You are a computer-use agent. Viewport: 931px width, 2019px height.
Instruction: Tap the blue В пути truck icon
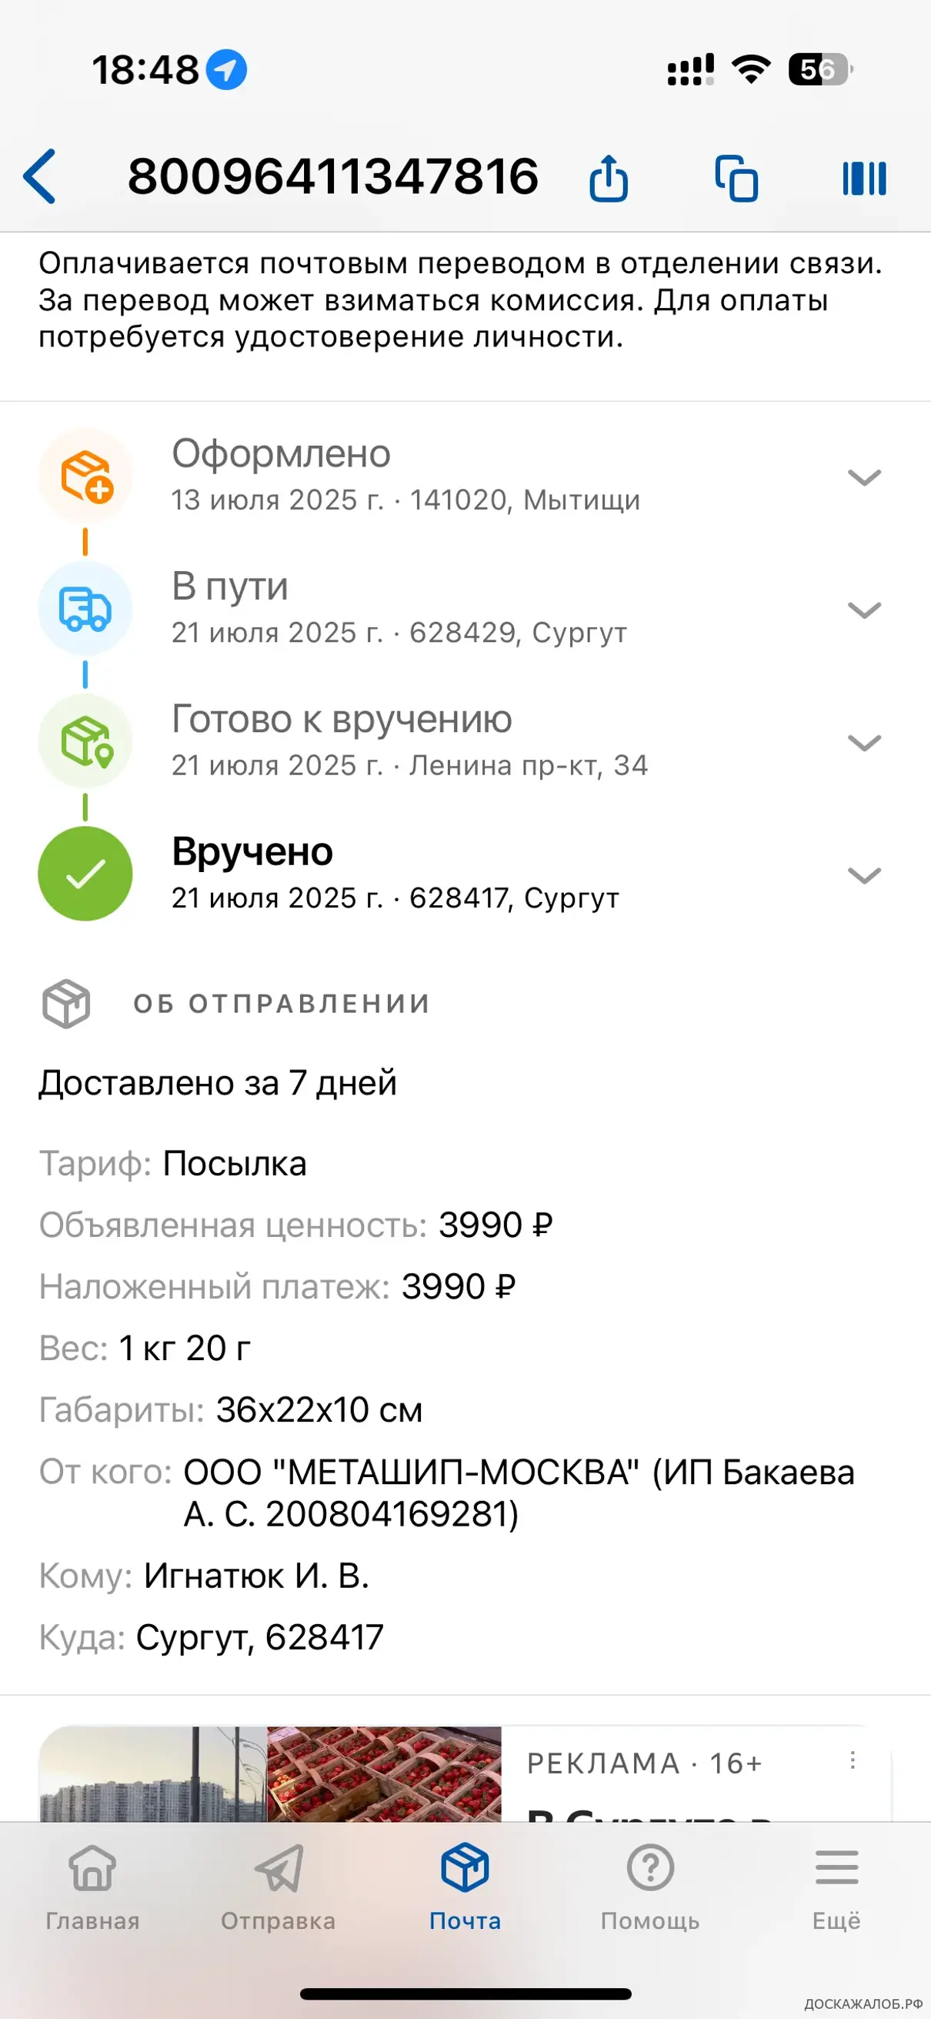coord(85,609)
